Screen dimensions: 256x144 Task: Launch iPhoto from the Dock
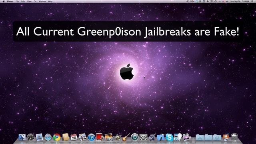(x=108, y=137)
